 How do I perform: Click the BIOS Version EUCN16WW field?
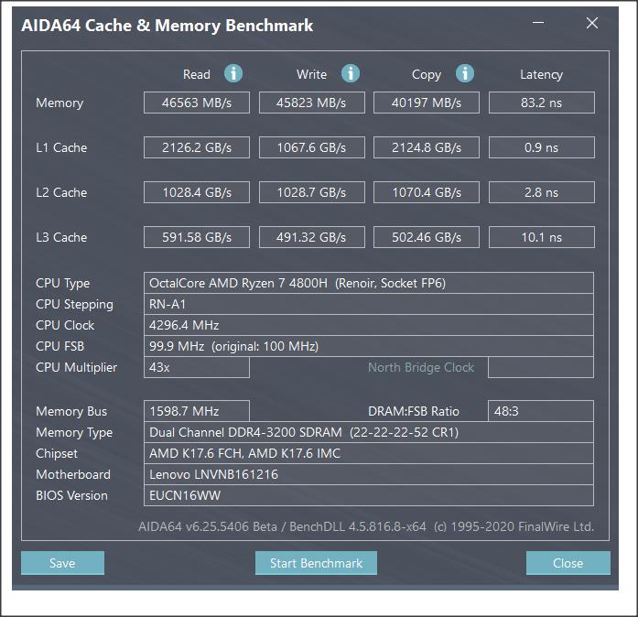pyautogui.click(x=369, y=496)
